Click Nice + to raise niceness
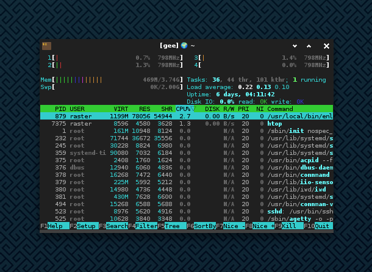372x272 pixels. 263,226
